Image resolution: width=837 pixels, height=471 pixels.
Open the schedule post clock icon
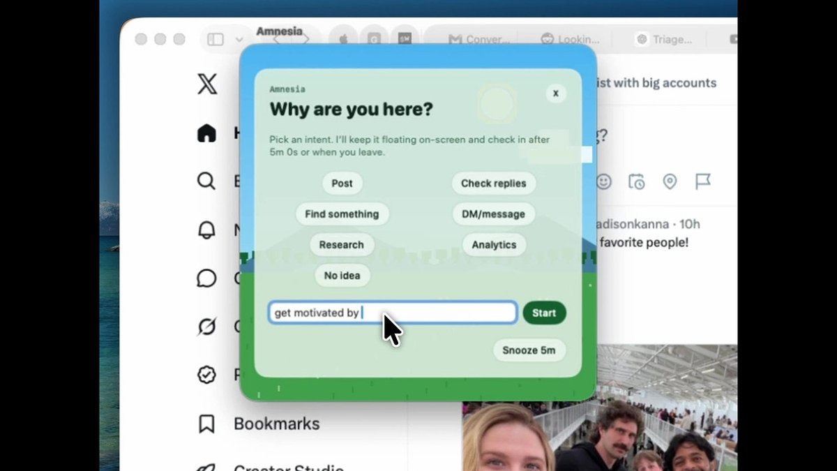(x=636, y=182)
